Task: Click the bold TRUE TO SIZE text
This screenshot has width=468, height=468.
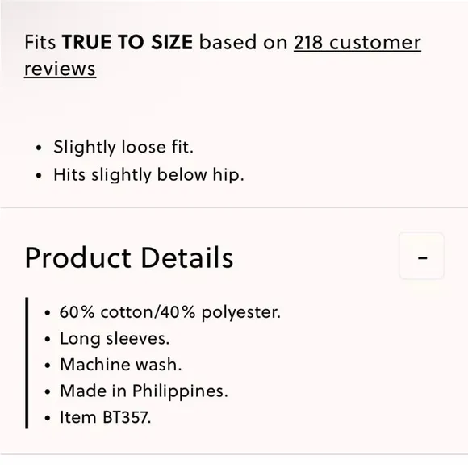Action: pos(127,42)
